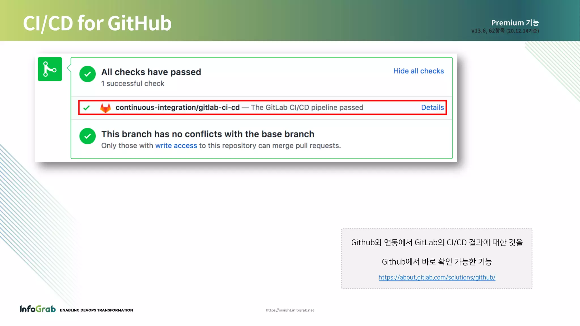Click the https://insight.infograb.net footer URL
580x326 pixels.
[x=290, y=310]
